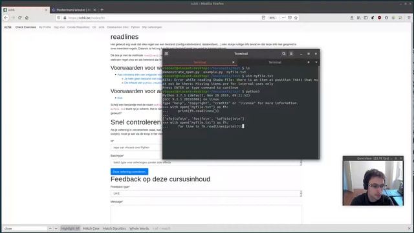Image resolution: width=414 pixels, height=233 pixels.
Task: Toggle Whole Words in find bar
Action: point(139,228)
